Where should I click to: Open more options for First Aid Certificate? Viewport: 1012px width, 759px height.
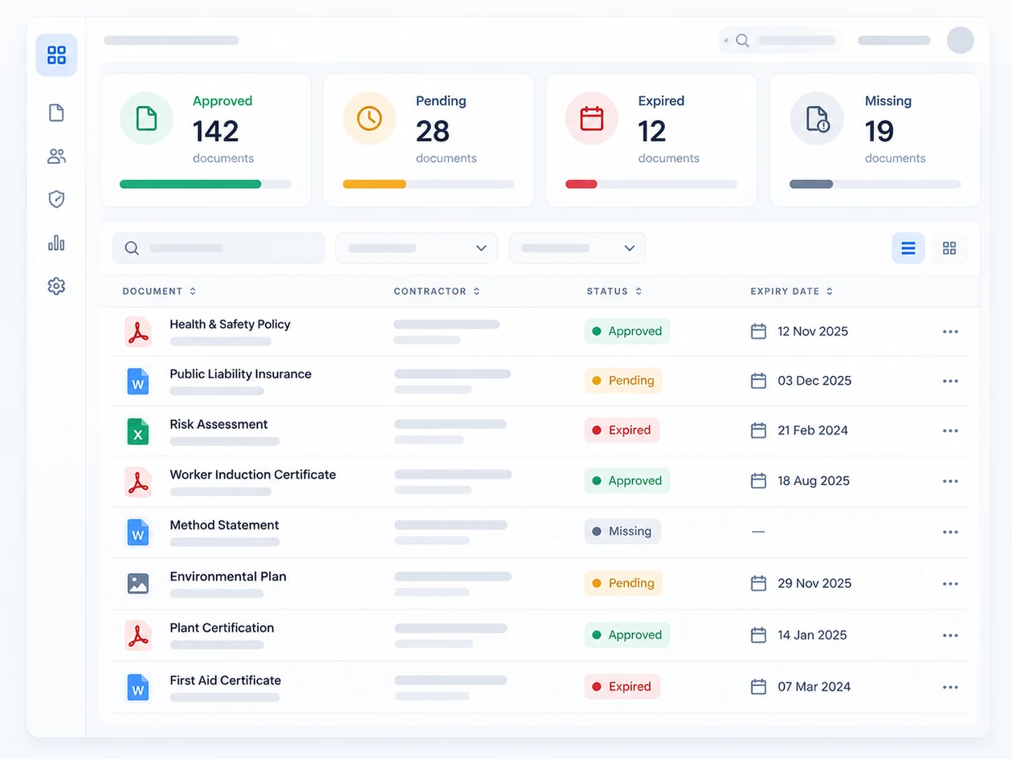pos(950,688)
